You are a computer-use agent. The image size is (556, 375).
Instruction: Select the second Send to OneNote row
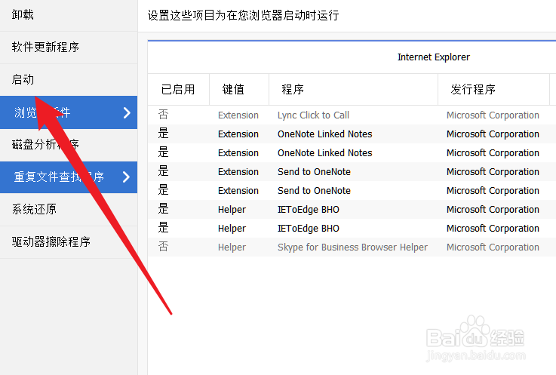(352, 190)
